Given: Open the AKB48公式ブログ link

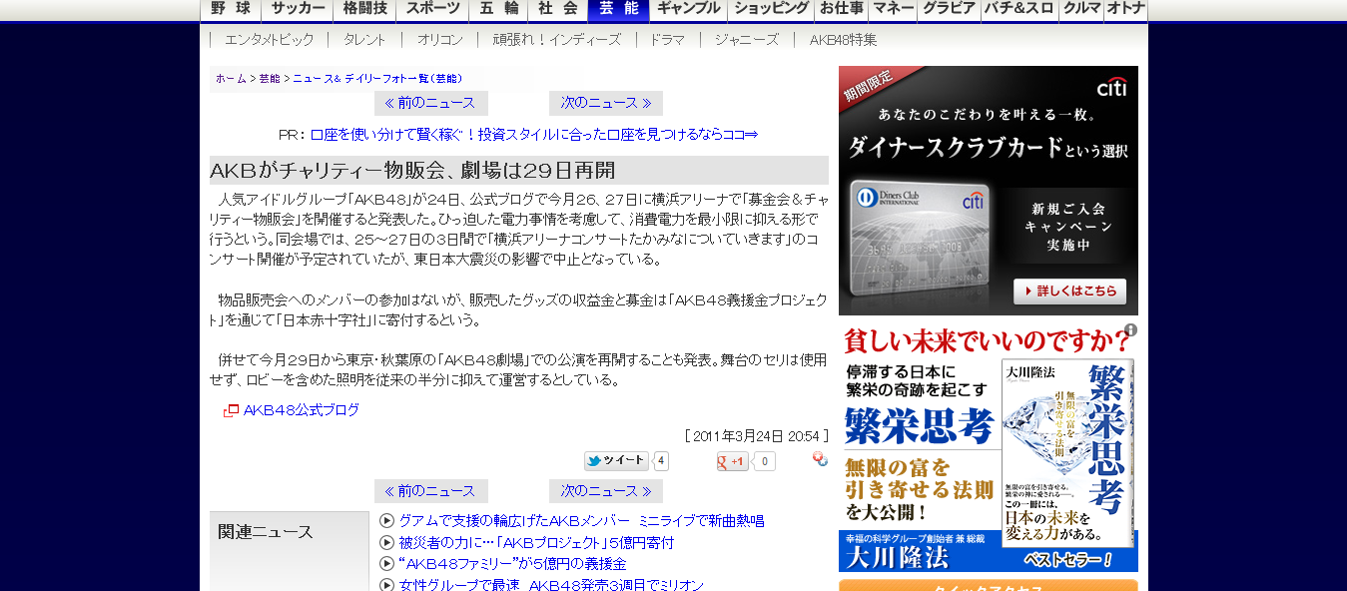Looking at the screenshot, I should (x=302, y=410).
